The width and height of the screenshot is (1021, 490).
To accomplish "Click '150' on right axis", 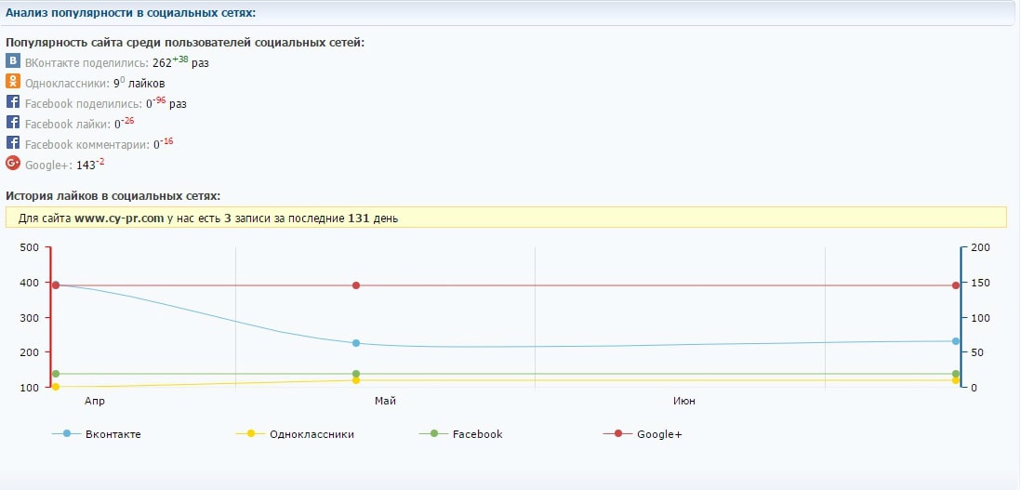I will [x=981, y=283].
